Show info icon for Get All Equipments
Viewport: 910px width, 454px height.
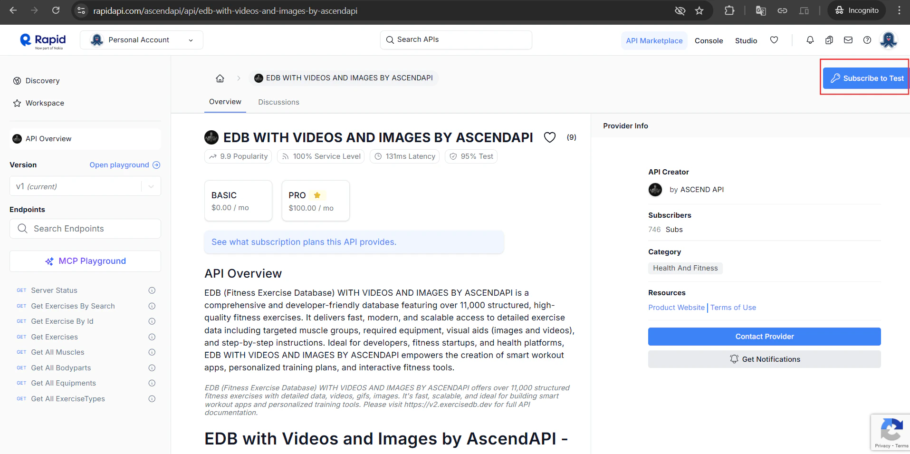(152, 383)
